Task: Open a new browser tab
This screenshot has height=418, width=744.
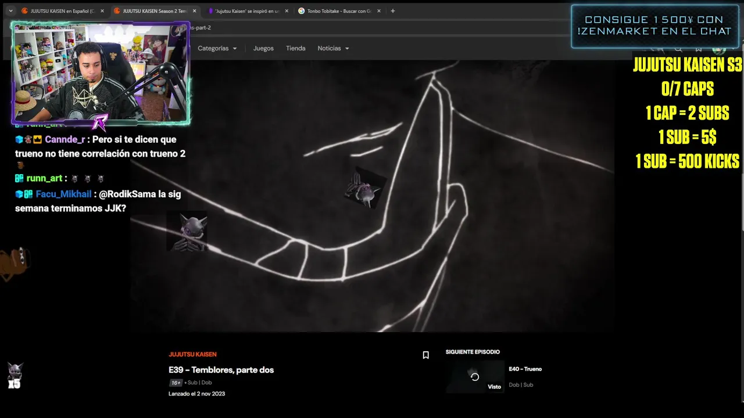Action: [x=392, y=10]
